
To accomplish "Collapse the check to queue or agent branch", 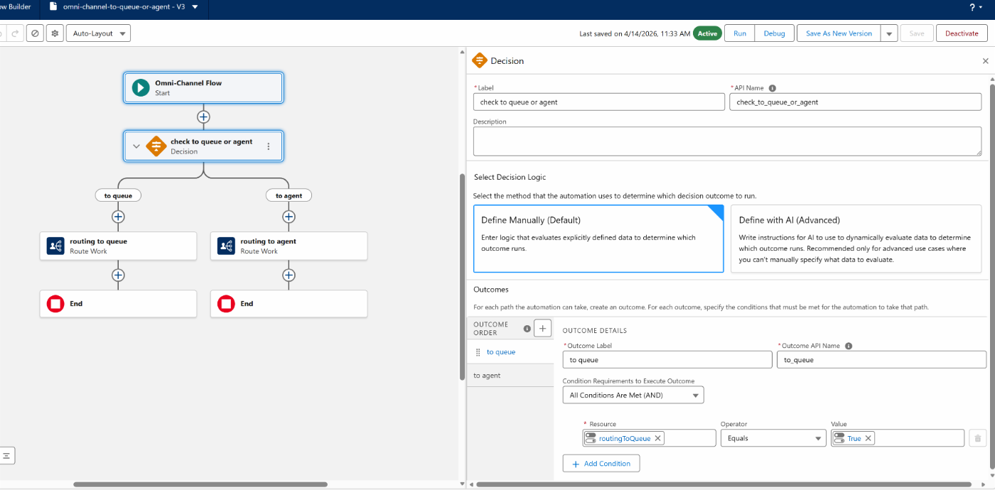I will (x=136, y=146).
